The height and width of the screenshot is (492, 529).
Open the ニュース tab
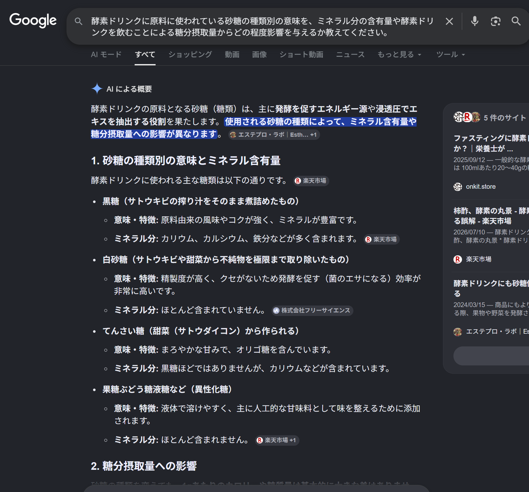(350, 55)
